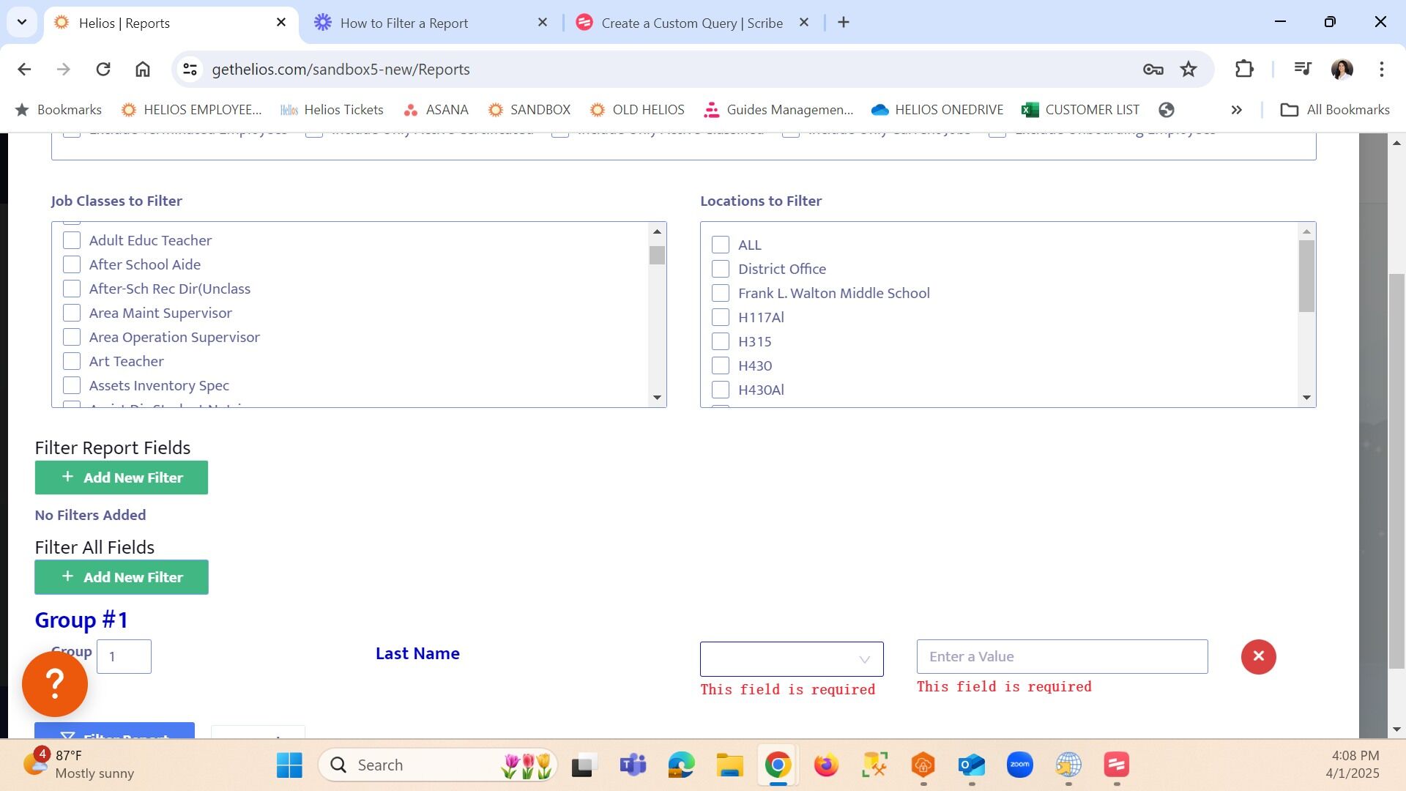Reload the Helios Reports page
Screen dimensions: 1406x791
point(103,70)
